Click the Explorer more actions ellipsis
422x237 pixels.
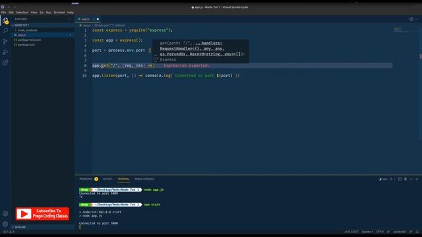point(69,19)
